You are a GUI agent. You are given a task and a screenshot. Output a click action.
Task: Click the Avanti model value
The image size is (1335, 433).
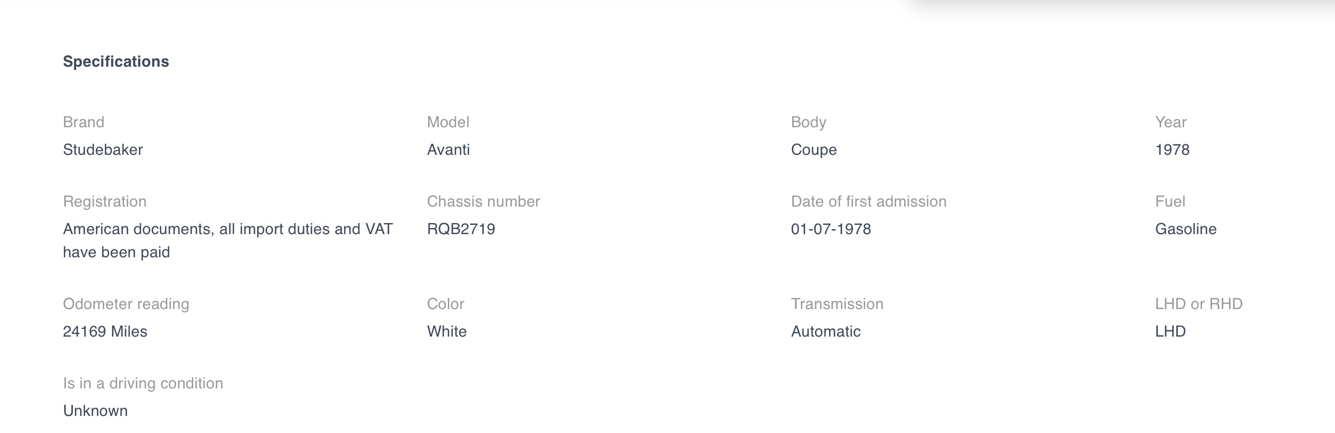[x=448, y=150]
